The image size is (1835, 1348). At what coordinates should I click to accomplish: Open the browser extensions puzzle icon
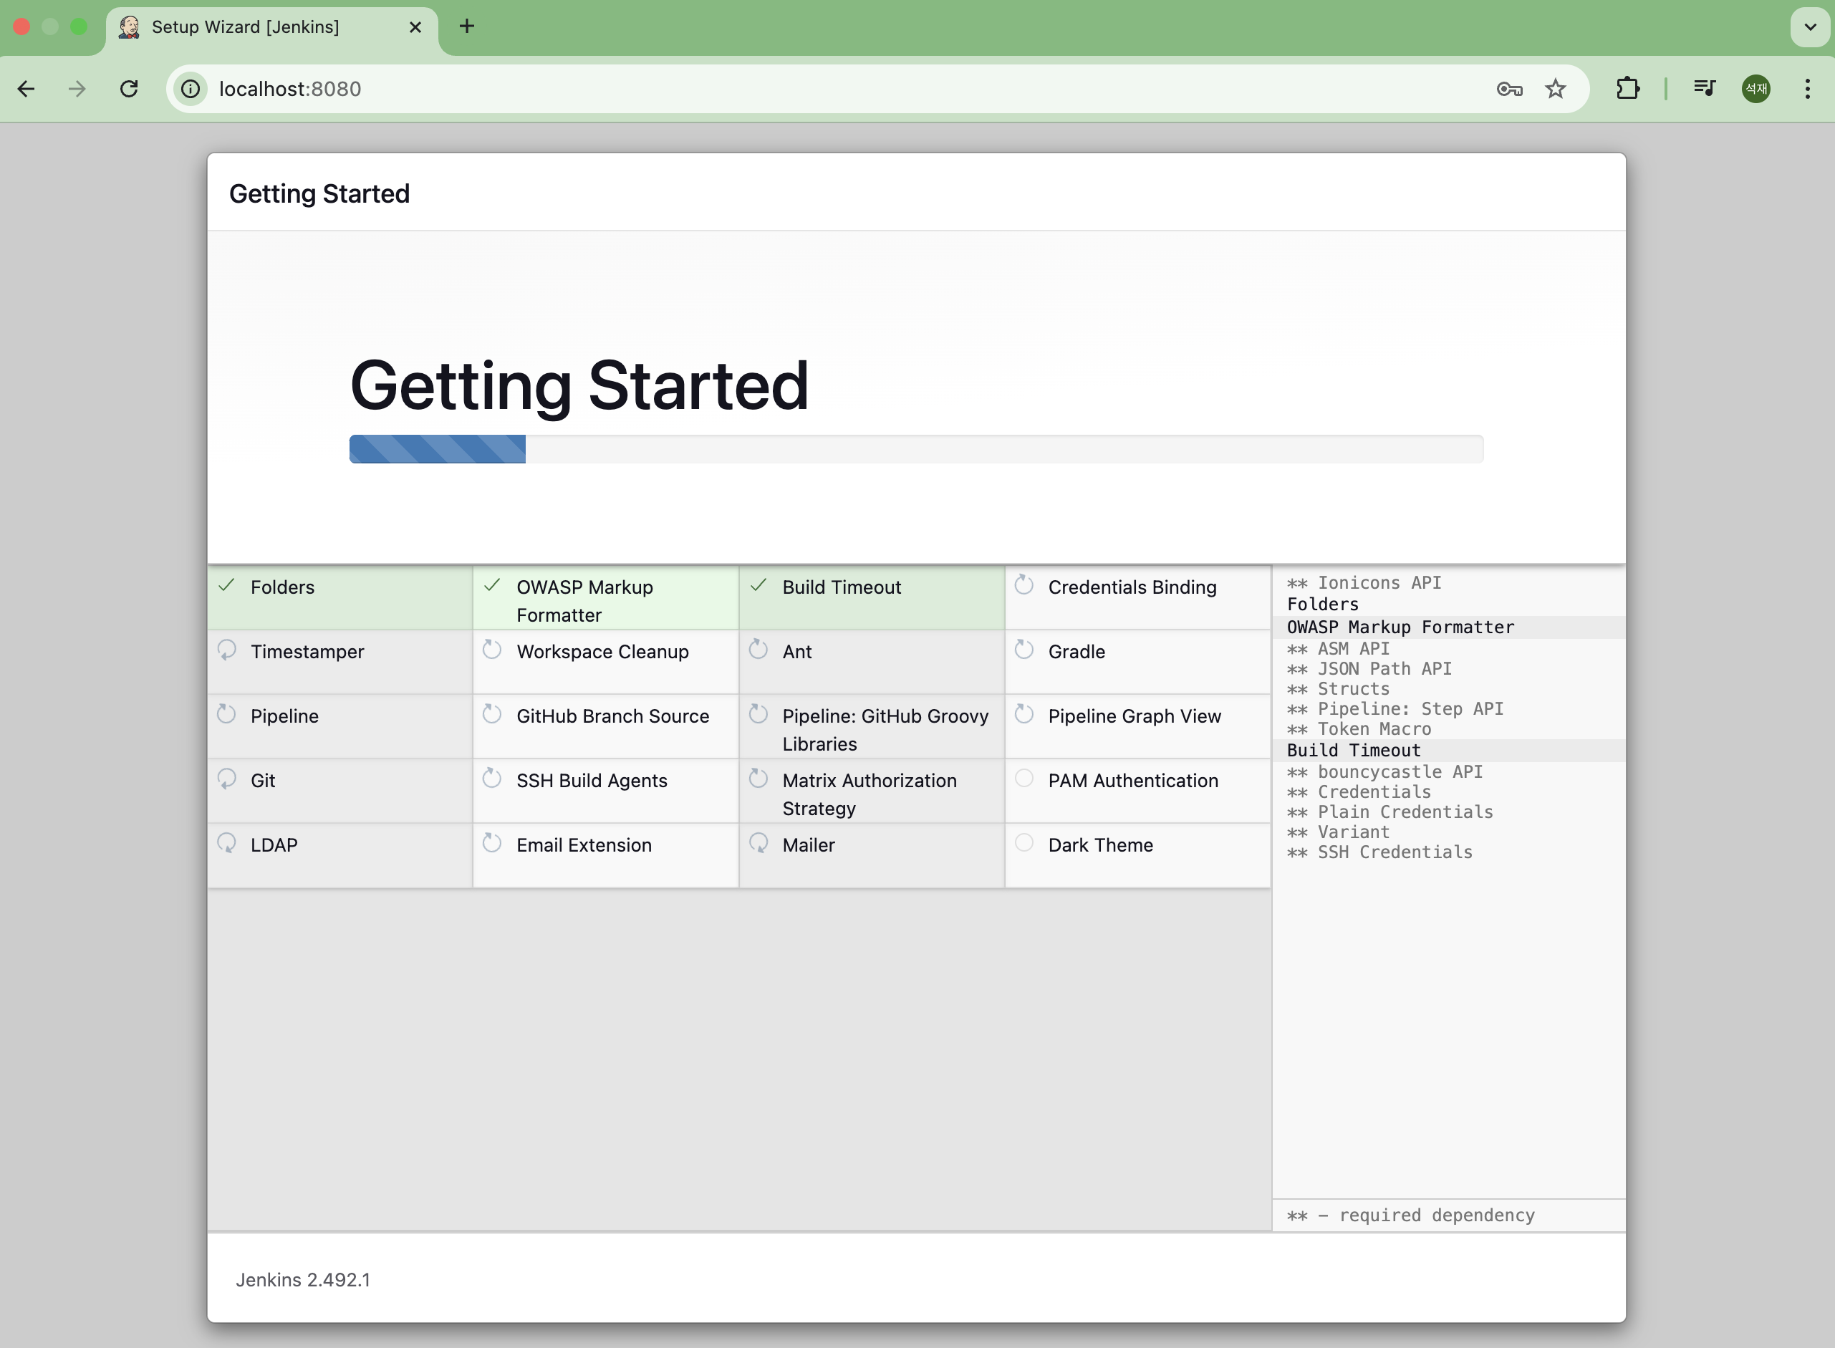pyautogui.click(x=1627, y=88)
